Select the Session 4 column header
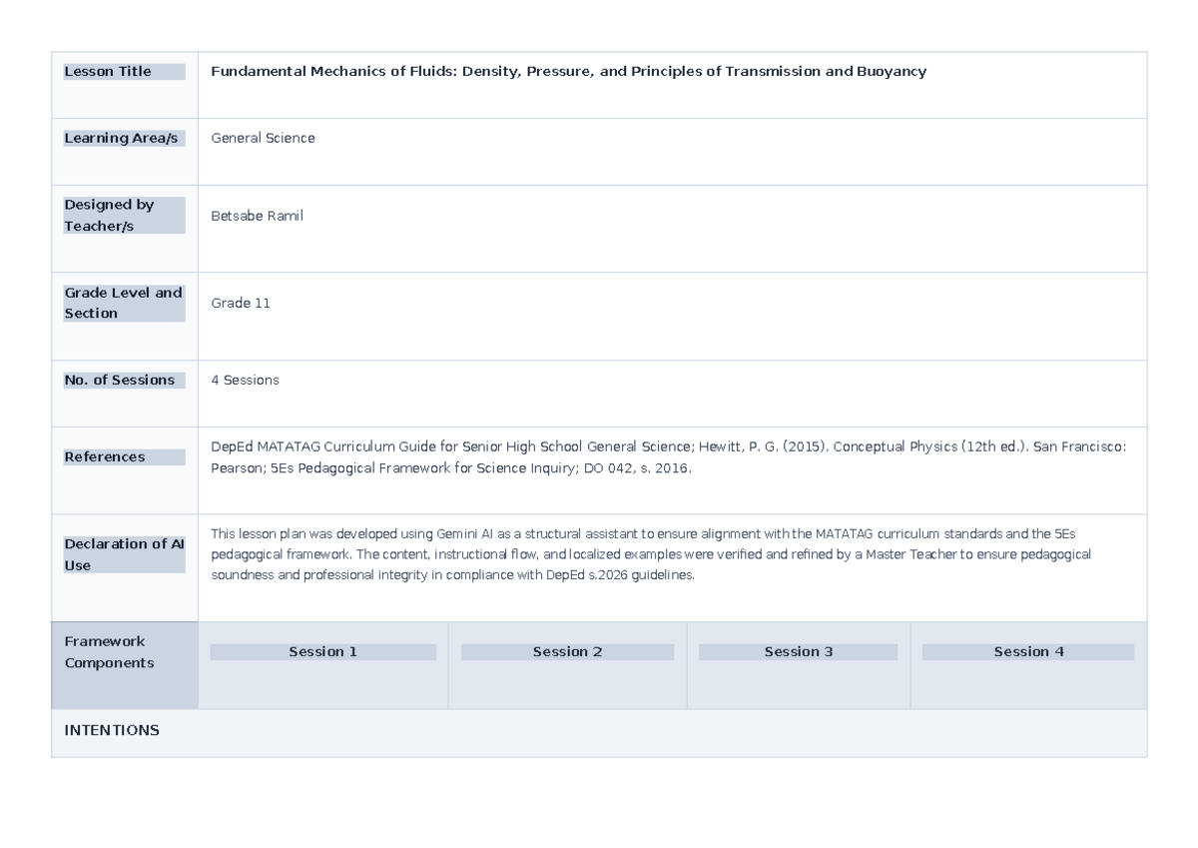Viewport: 1198px width, 848px height. click(1028, 652)
